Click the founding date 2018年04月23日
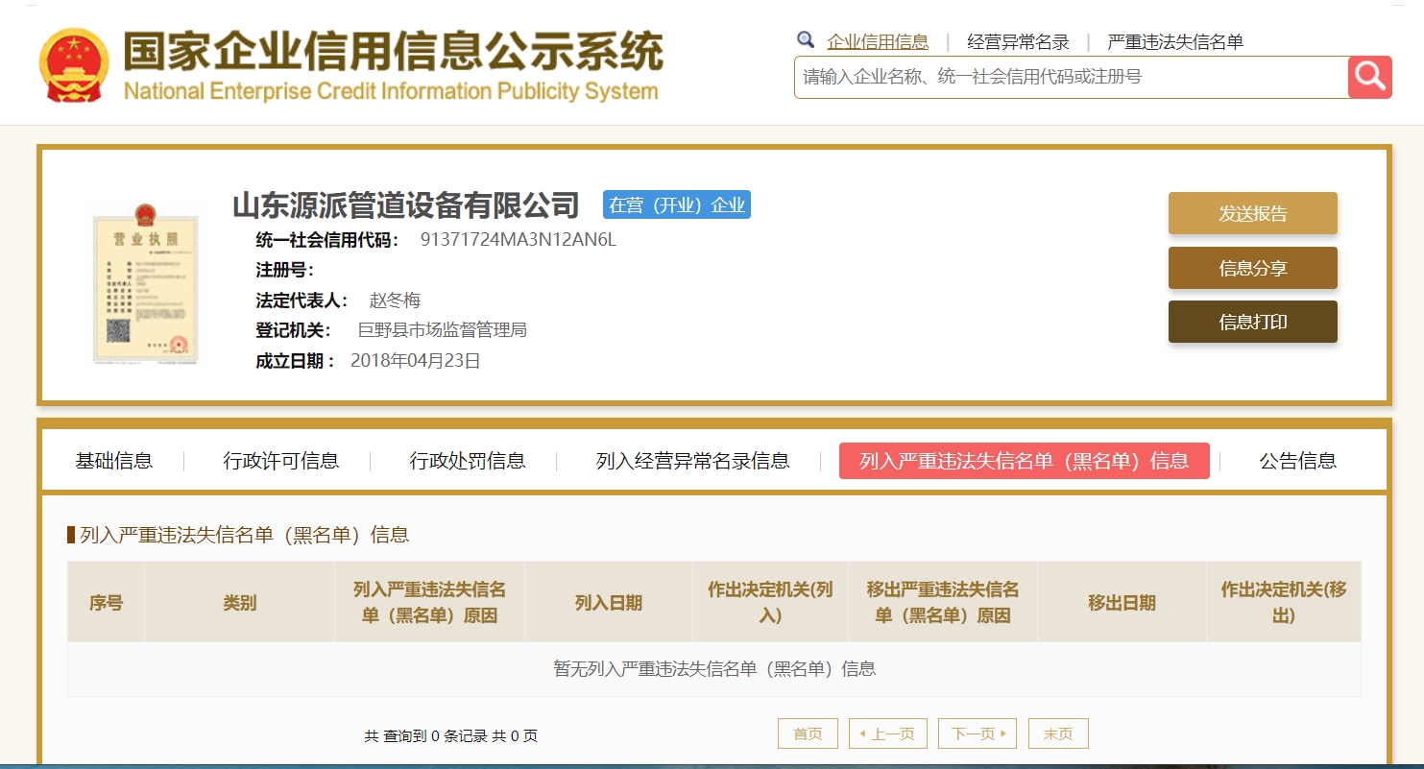This screenshot has width=1424, height=769. pyautogui.click(x=416, y=361)
